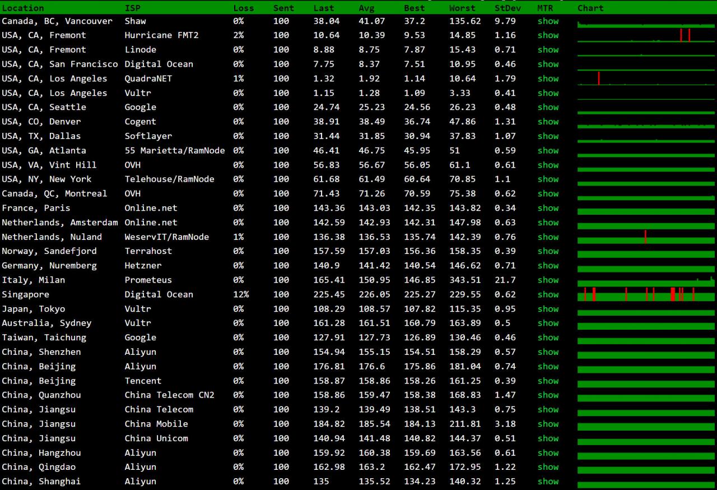The width and height of the screenshot is (717, 490).
Task: Show MTR for Atlanta 55 Marietta/RamNode
Action: [x=548, y=151]
